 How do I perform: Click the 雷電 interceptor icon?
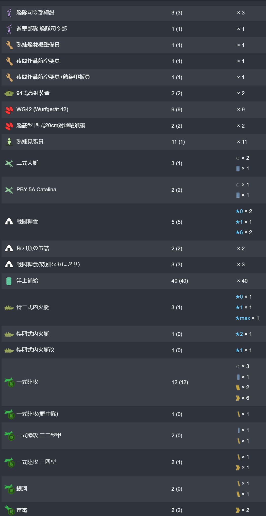9,510
